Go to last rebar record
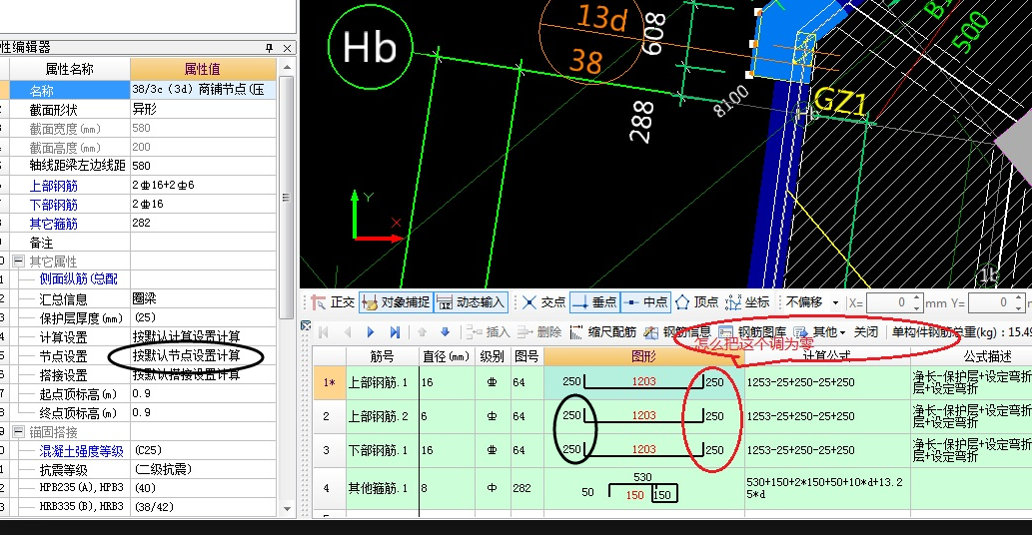1032x535 pixels. coord(395,332)
